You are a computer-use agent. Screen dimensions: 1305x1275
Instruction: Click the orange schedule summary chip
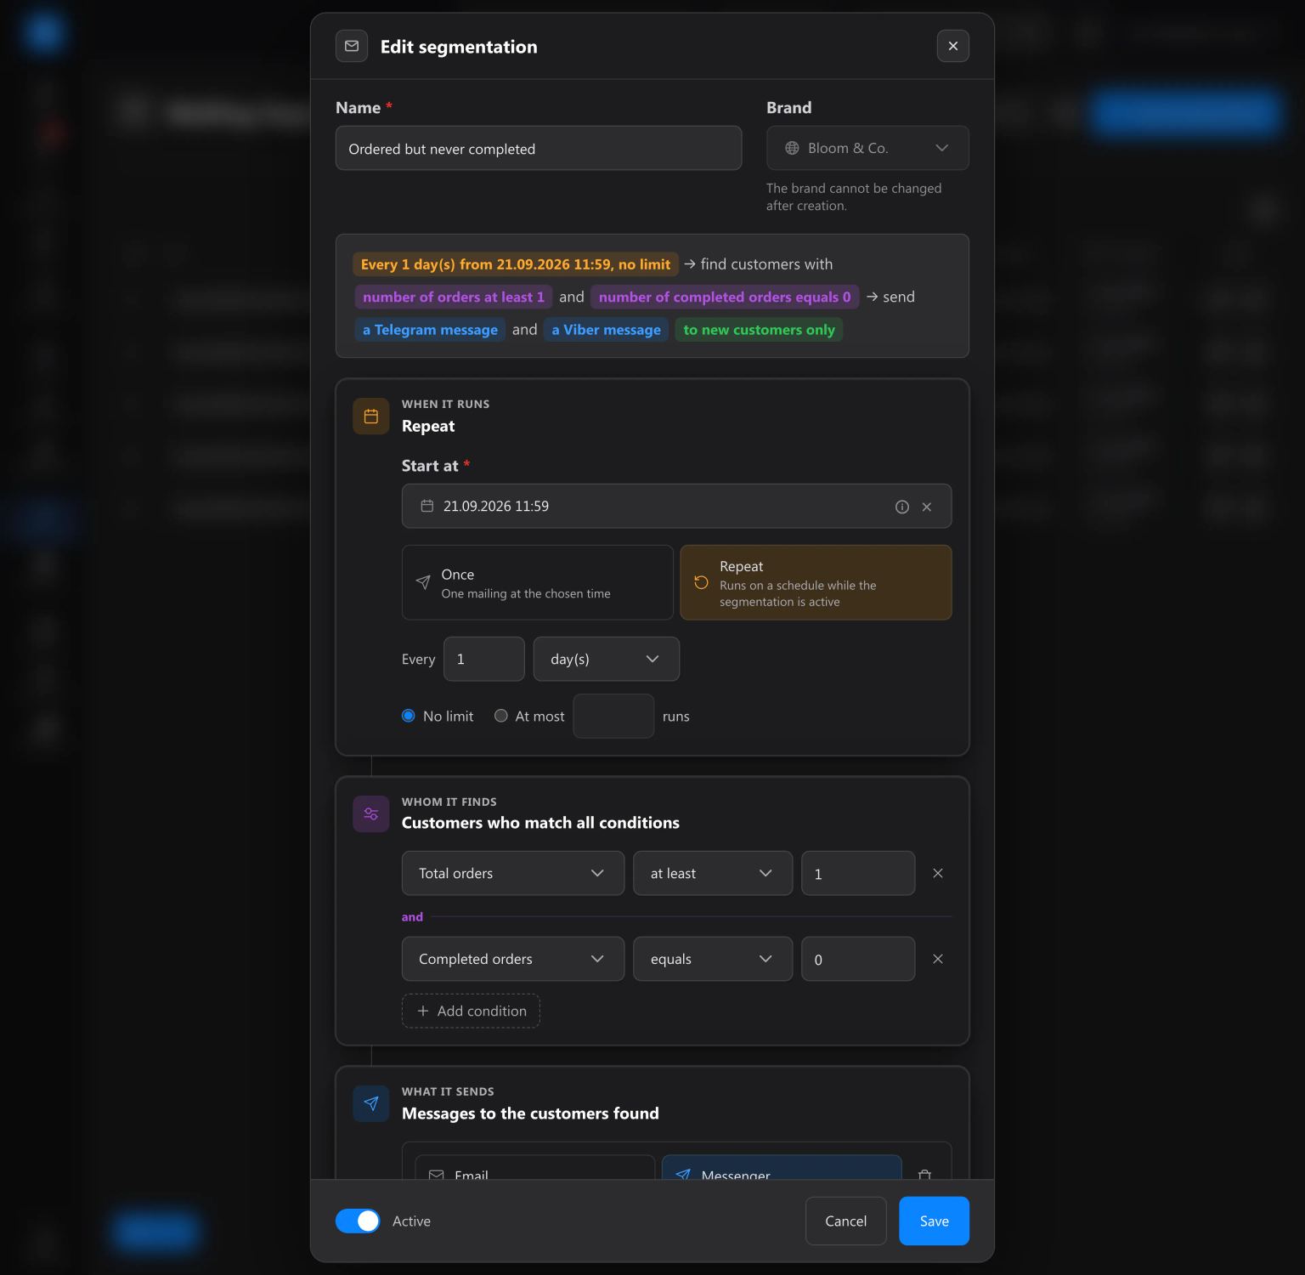pos(516,264)
